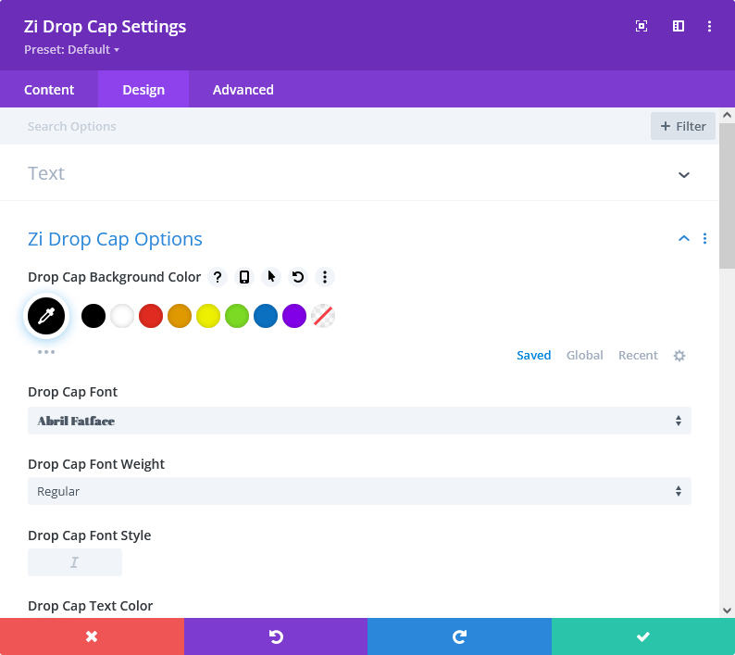
Task: Click the Zi Drop Cap Settings title
Action: [105, 27]
